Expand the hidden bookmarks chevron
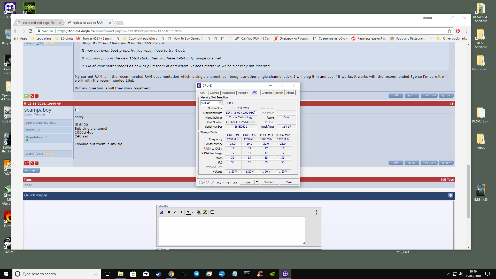 [x=430, y=38]
